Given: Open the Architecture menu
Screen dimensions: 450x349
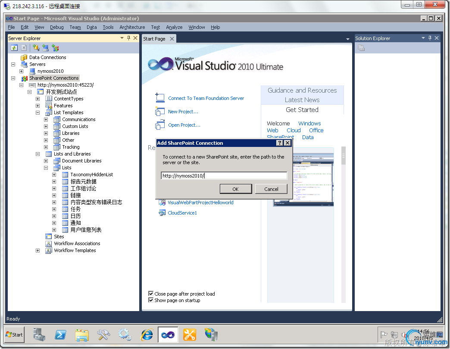Looking at the screenshot, I should 132,27.
